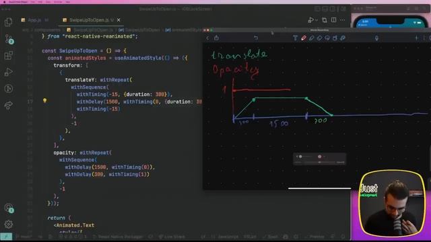Click the share icon in the notes app
The height and width of the screenshot is (242, 431).
(x=216, y=38)
